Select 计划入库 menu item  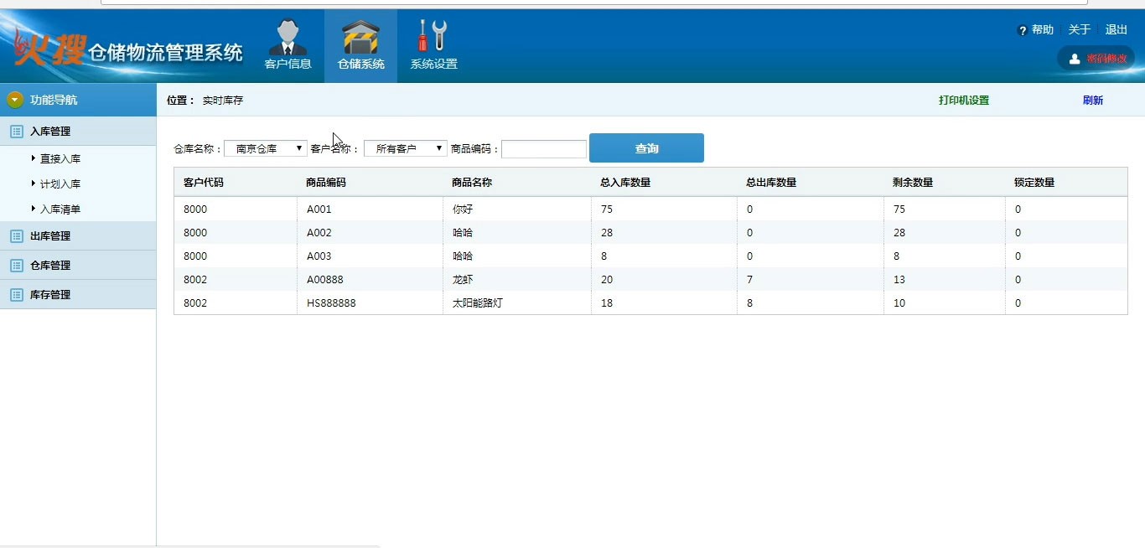[60, 184]
